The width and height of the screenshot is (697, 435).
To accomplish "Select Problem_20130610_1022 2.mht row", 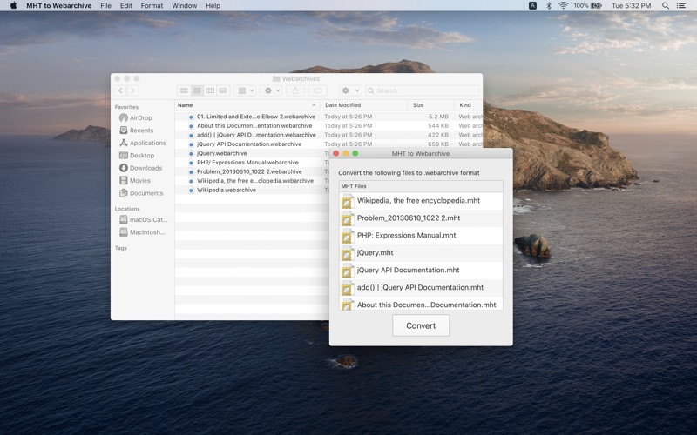I will [x=421, y=218].
